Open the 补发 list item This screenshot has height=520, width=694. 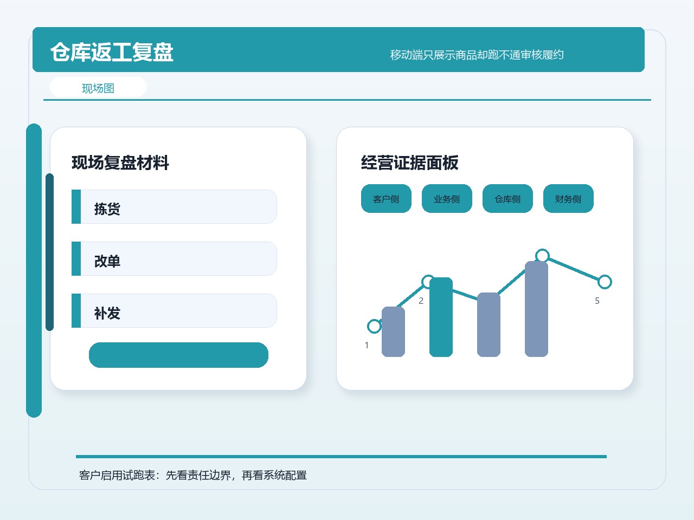click(x=174, y=311)
